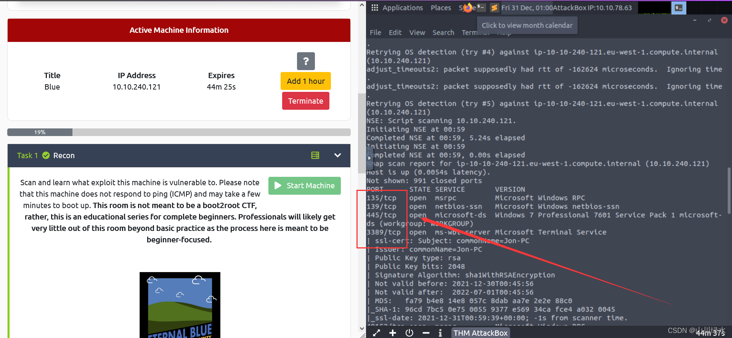Viewport: 732px width, 338px height.
Task: Click the Task 1 label
Action: click(27, 155)
